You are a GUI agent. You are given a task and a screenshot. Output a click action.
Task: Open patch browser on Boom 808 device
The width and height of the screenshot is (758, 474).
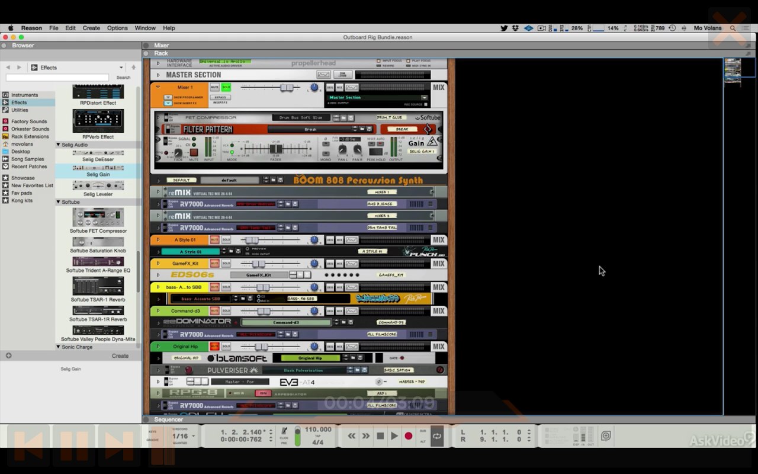(x=274, y=180)
